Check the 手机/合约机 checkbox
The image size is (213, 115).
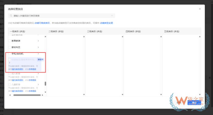(x=9, y=54)
